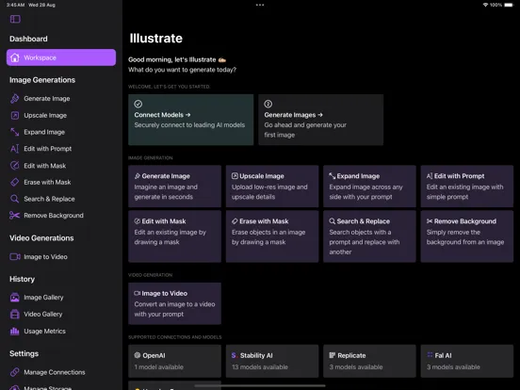Image resolution: width=520 pixels, height=390 pixels.
Task: Click the Upscale Image icon in sidebar
Action: point(14,116)
